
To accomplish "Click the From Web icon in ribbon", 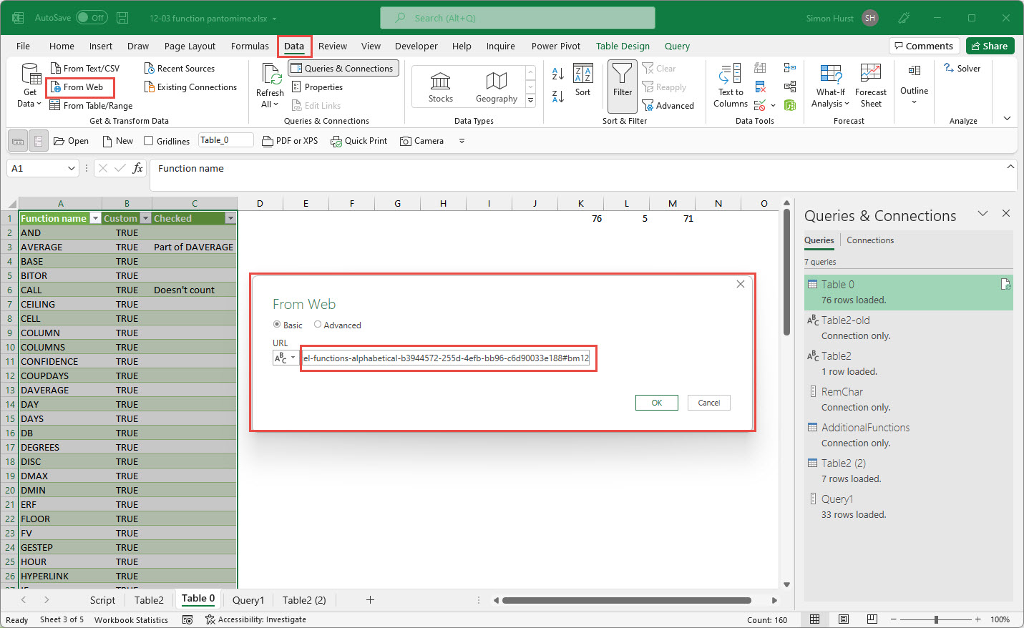I will point(56,87).
